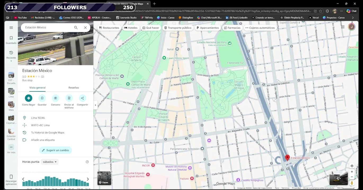Switch to the Reseñas tab

[74, 88]
